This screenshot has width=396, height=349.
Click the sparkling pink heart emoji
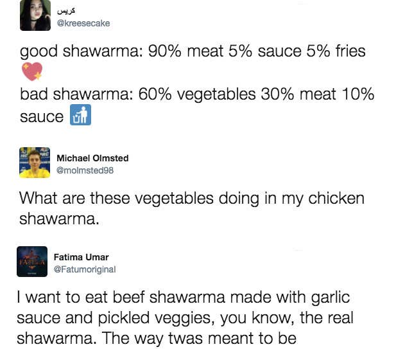coord(31,73)
